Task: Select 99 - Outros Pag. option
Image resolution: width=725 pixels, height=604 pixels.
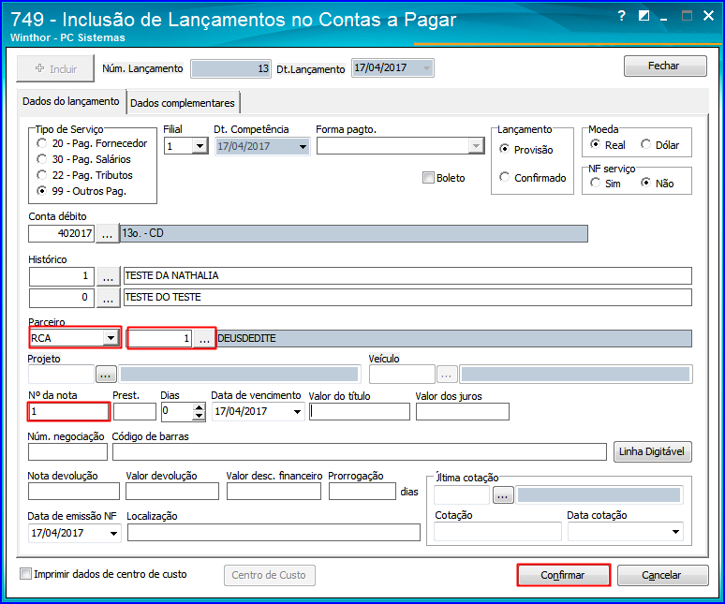Action: tap(41, 190)
